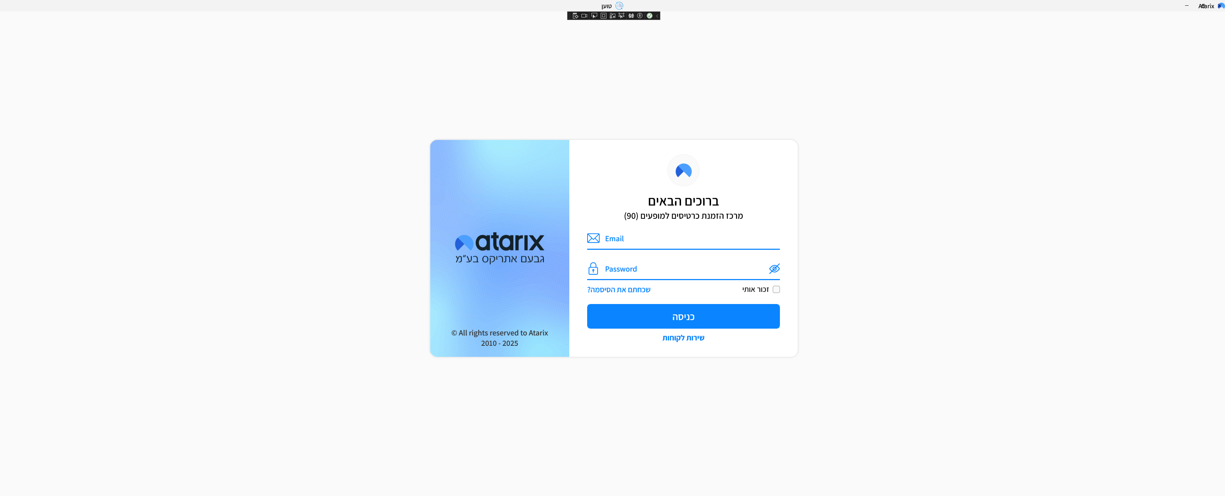Screen dimensions: 1225x496
Task: Click the cloud sync loading icon at top
Action: pos(619,6)
